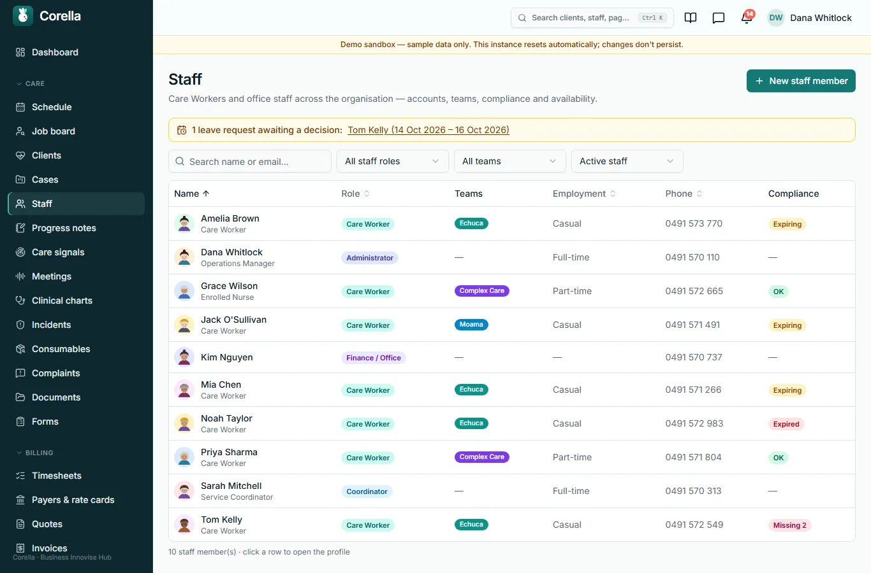
Task: Open Progress notes in sidebar
Action: [x=76, y=228]
